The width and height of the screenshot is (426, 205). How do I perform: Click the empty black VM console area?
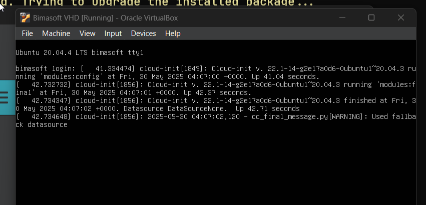(215, 165)
